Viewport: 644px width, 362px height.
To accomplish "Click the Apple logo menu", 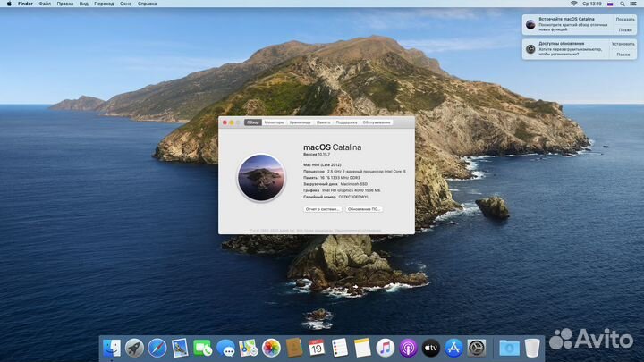I will click(9, 4).
